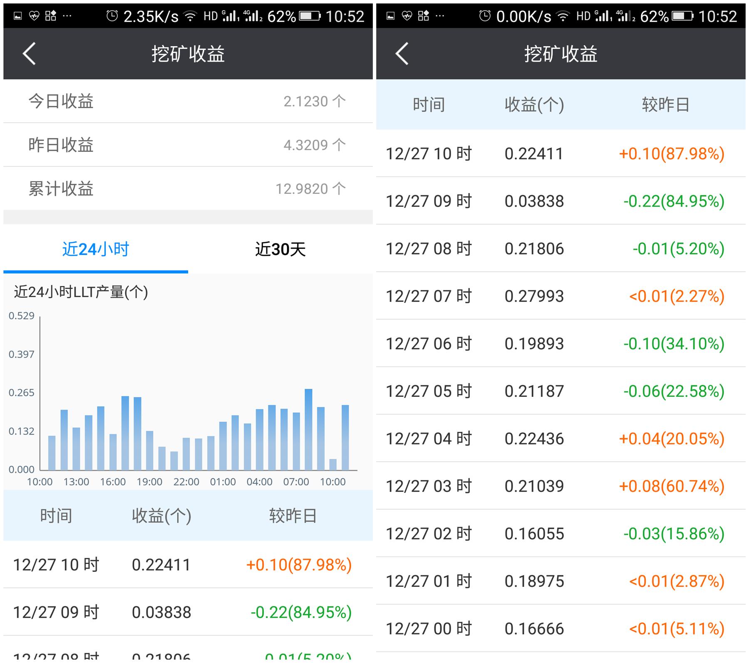Tap the 12/27 00 时 earnings entry
The height and width of the screenshot is (663, 749).
[561, 628]
